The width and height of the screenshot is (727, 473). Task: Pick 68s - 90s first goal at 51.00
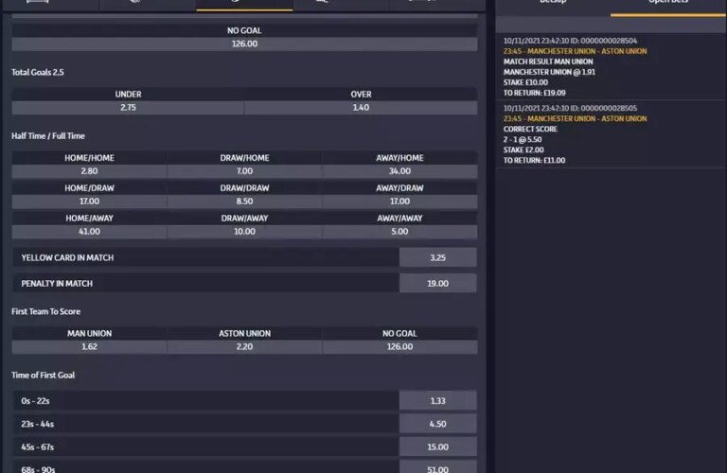coord(437,467)
